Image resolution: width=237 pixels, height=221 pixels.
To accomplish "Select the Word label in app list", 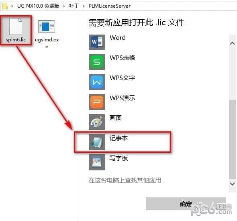I will 118,38.
